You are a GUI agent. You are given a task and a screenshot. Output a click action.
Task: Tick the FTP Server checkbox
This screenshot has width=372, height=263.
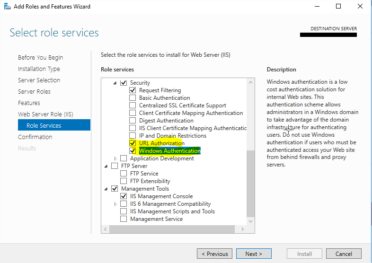tap(115, 166)
